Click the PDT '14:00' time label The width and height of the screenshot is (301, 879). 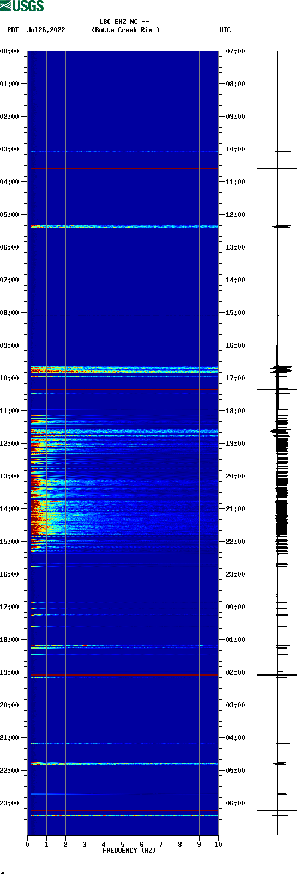(10, 509)
